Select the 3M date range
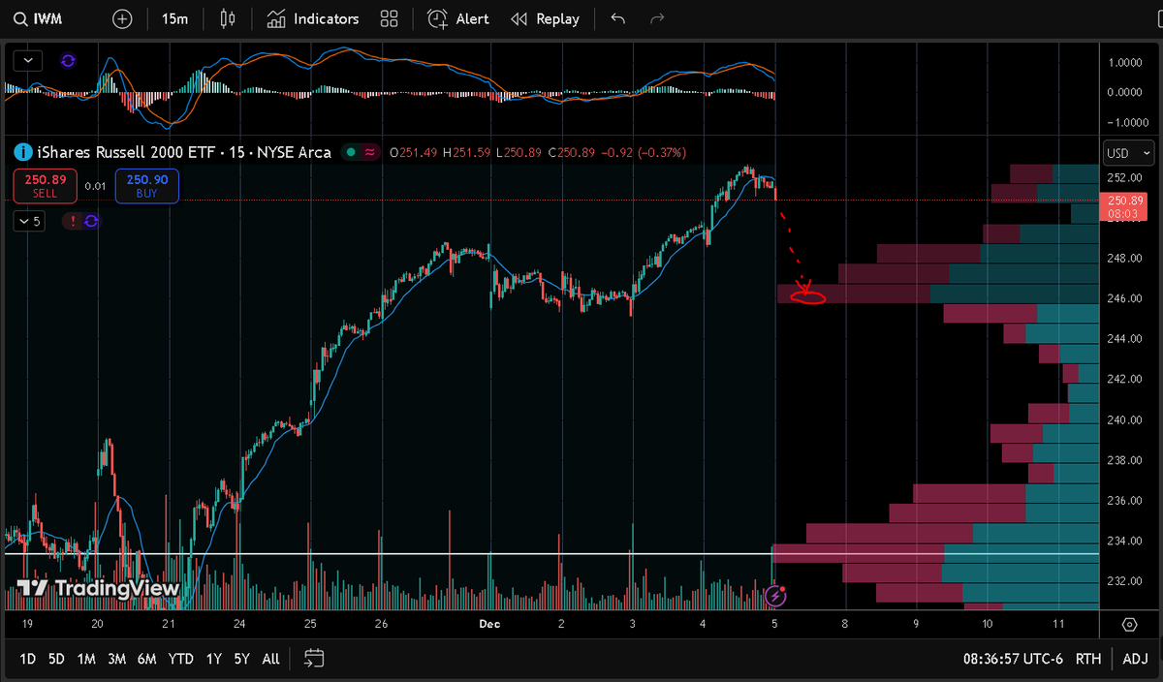The image size is (1163, 682). 116,659
